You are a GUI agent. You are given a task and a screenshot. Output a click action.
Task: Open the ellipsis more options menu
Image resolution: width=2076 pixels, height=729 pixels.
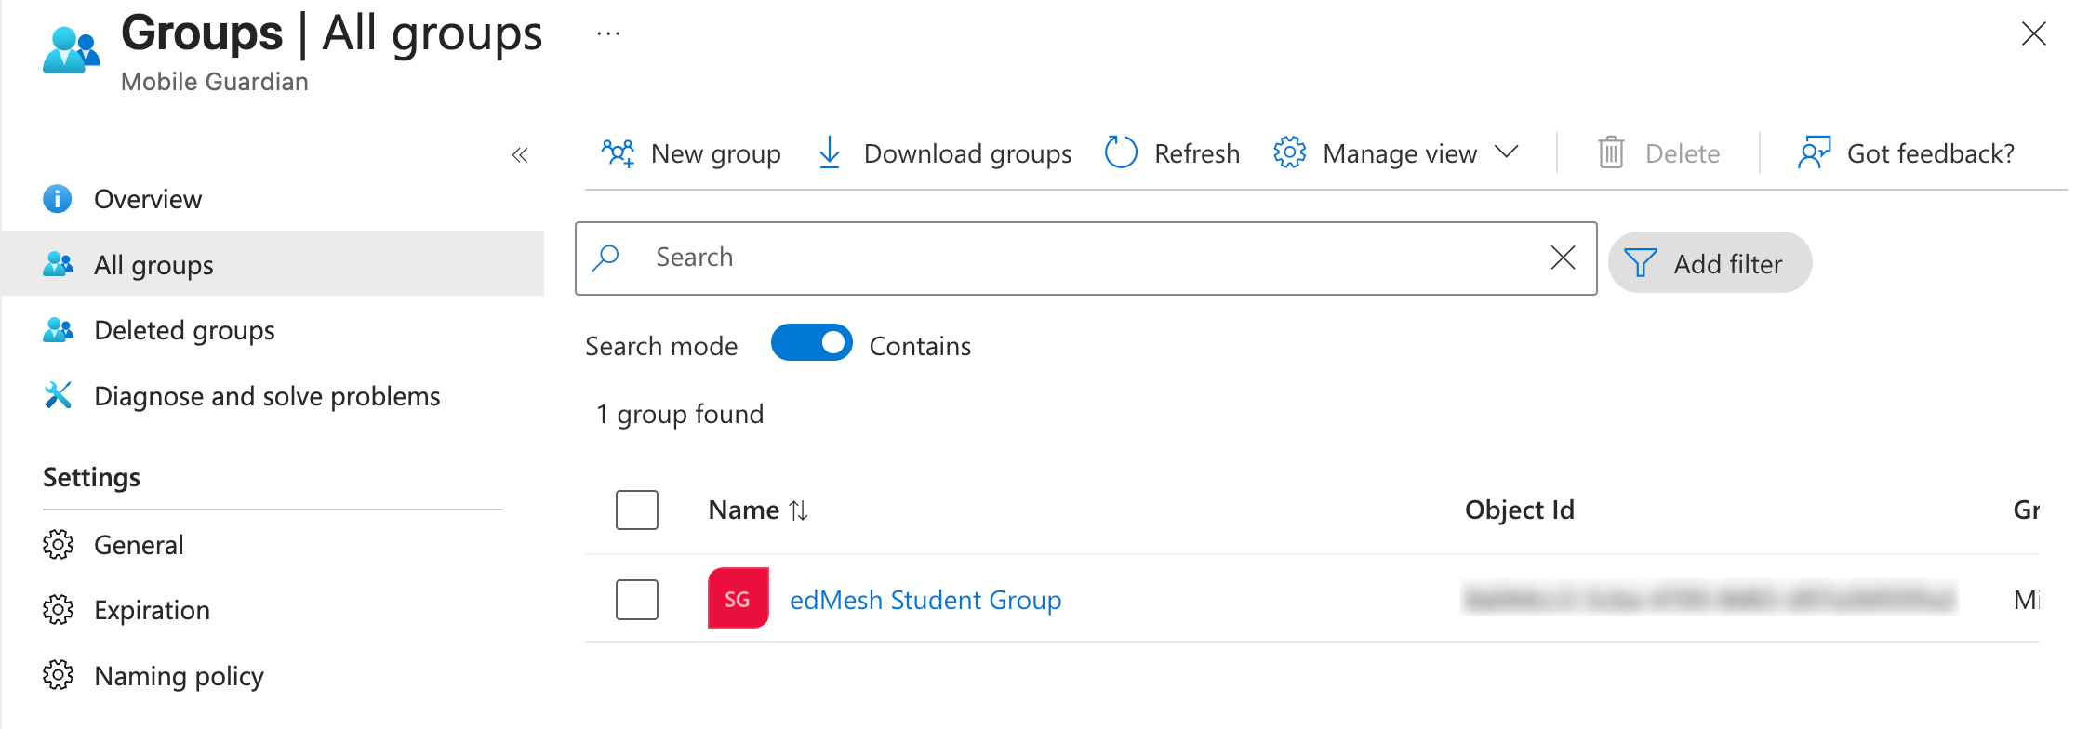tap(608, 33)
